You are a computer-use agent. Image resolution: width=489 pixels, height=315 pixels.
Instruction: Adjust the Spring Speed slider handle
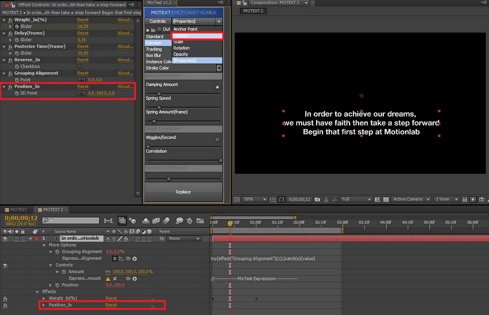[159, 107]
